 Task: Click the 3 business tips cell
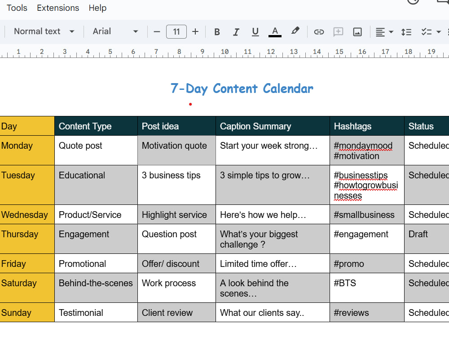pyautogui.click(x=176, y=185)
